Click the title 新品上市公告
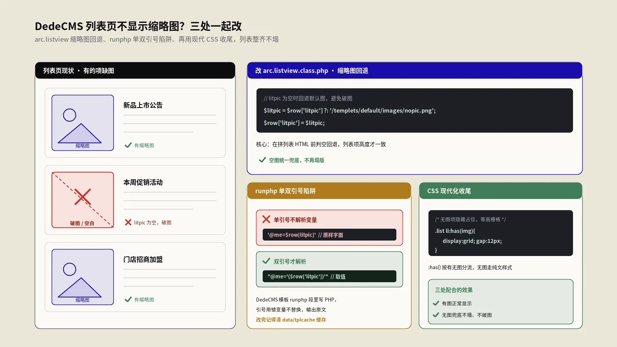Viewport: 617px width, 347px height. click(x=143, y=105)
